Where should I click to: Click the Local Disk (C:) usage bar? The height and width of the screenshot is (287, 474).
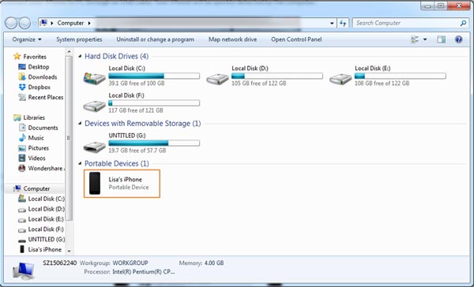pyautogui.click(x=154, y=76)
